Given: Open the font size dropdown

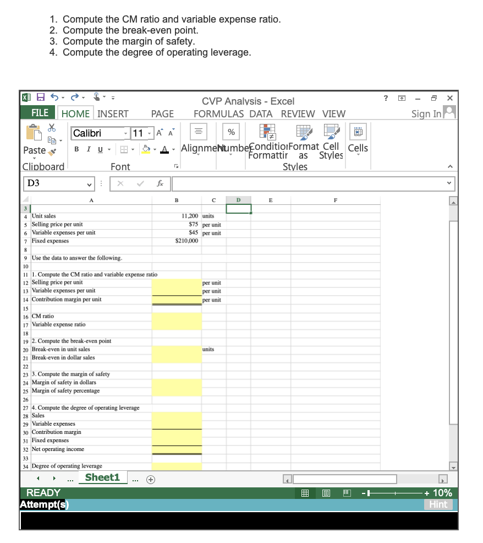Looking at the screenshot, I should click(149, 133).
